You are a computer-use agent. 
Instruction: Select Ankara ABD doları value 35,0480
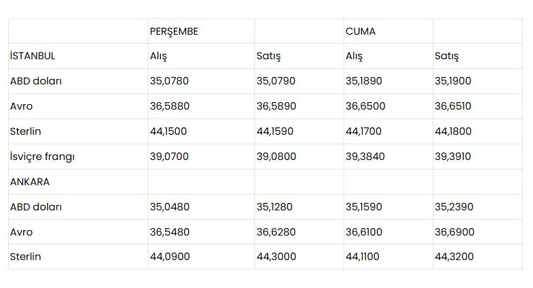coord(169,206)
